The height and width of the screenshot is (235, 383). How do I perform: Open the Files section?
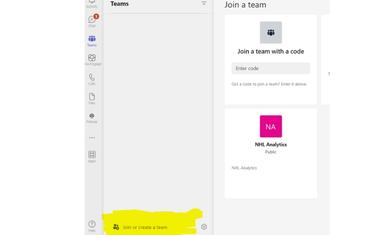[92, 99]
